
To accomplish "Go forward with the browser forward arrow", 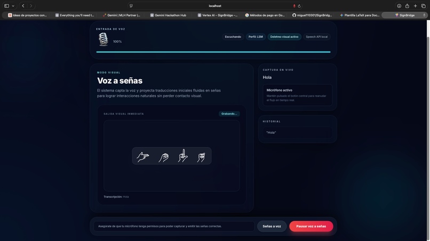I will (x=31, y=6).
